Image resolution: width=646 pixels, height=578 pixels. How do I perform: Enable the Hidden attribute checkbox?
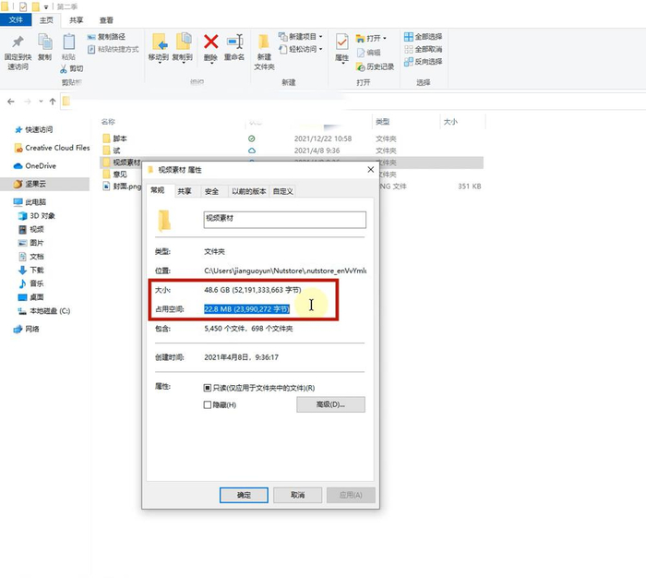208,404
